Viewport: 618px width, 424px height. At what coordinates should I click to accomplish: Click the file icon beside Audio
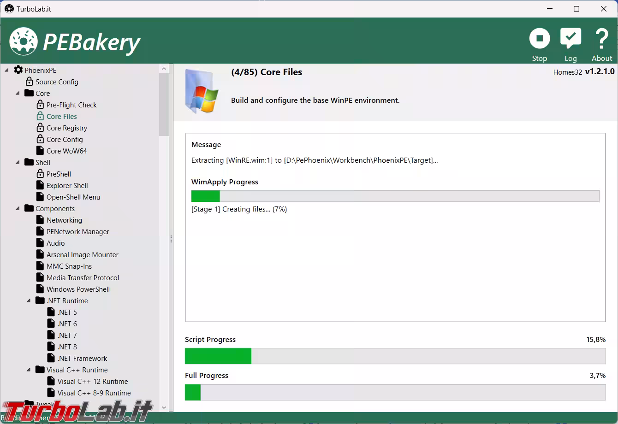pos(41,243)
